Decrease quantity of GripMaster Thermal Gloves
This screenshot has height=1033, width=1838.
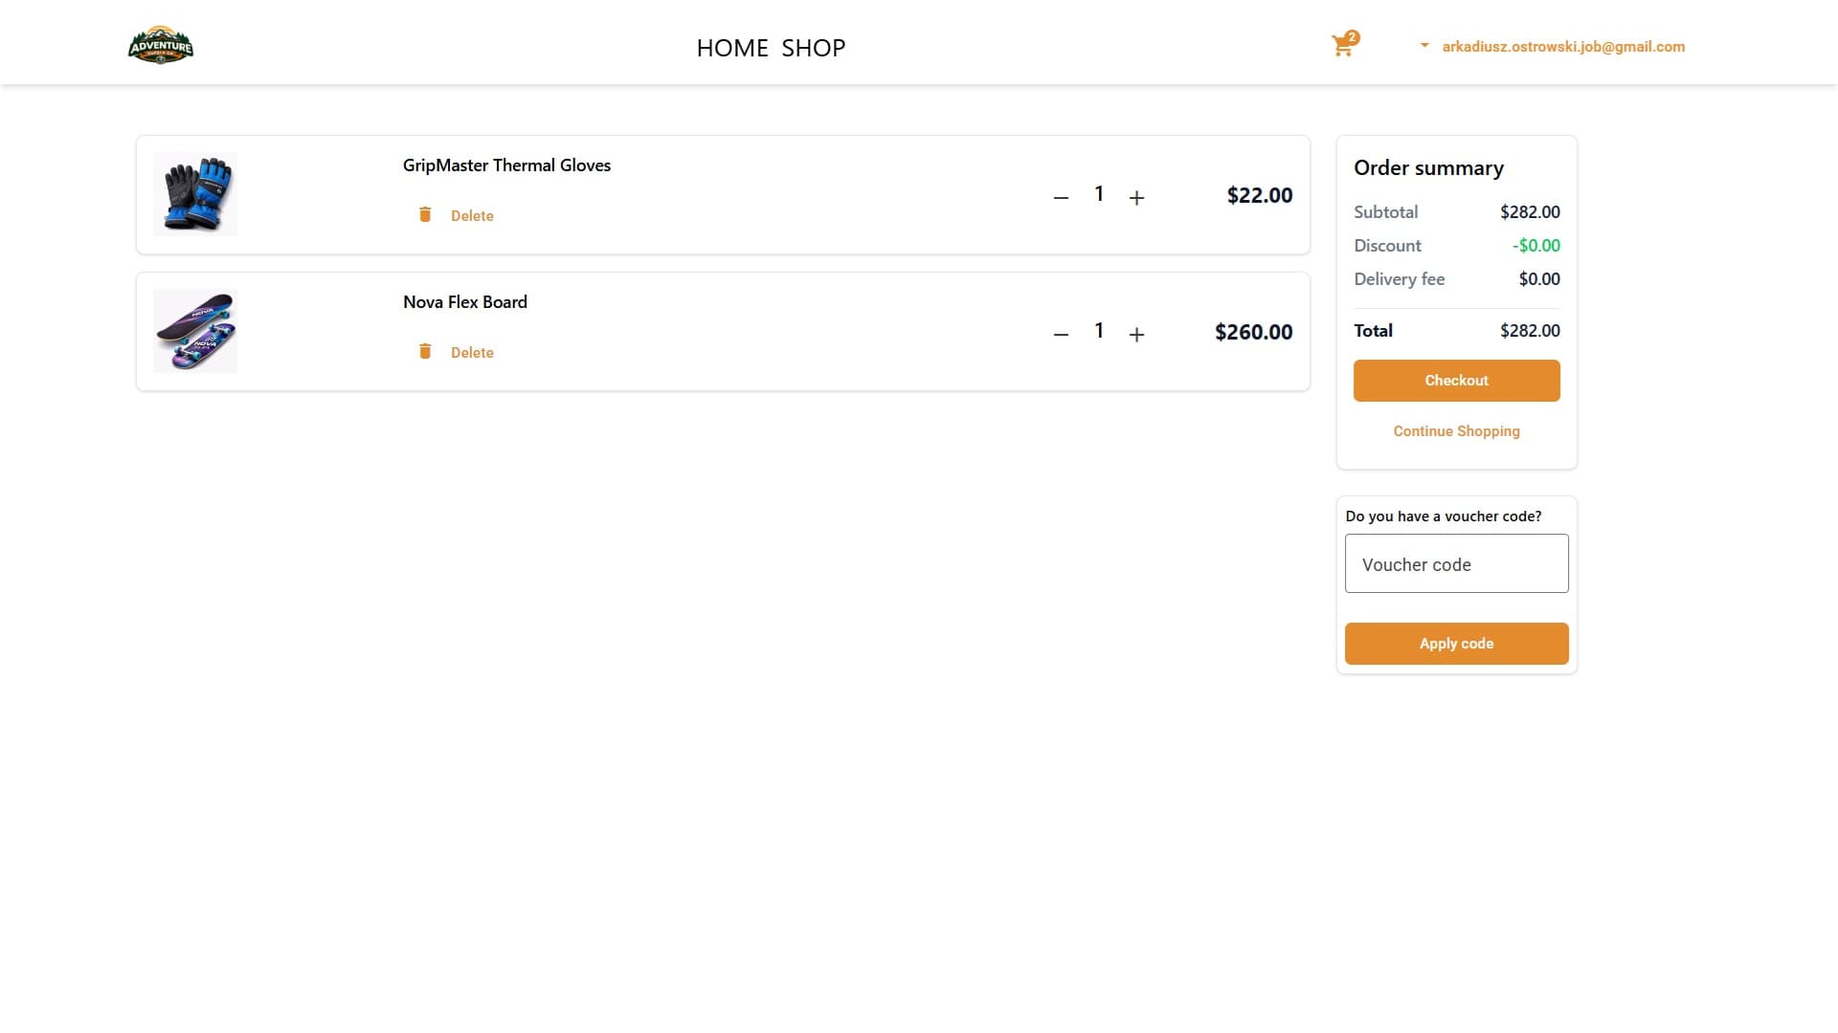tap(1060, 196)
